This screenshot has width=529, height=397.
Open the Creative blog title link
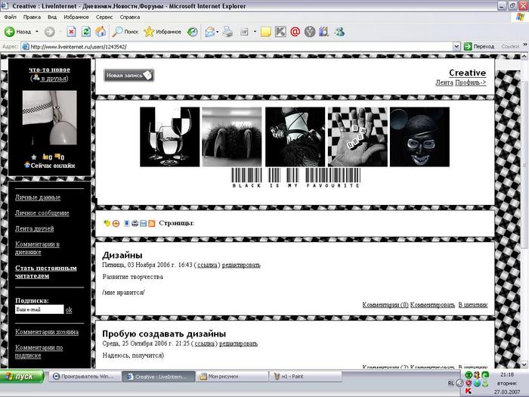[x=467, y=73]
